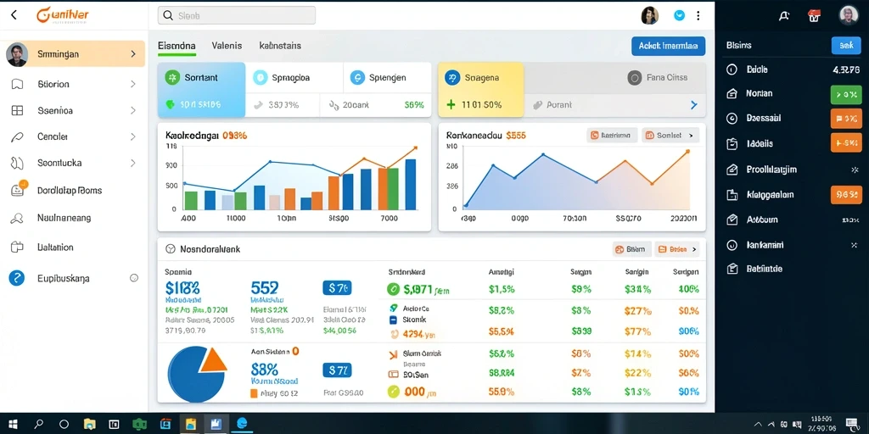Open the Windows Start menu

pos(12,424)
